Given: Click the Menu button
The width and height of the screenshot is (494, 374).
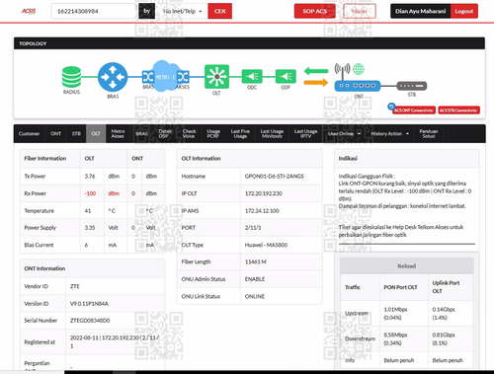Looking at the screenshot, I should tap(360, 11).
